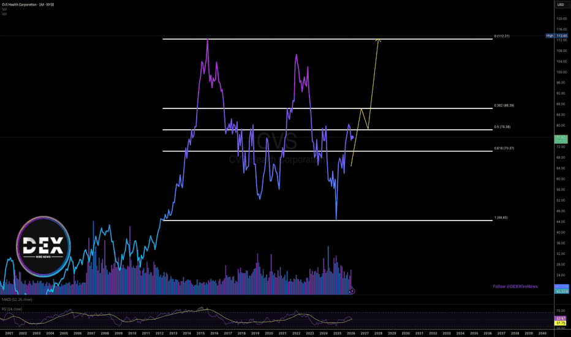Click the CVS Health Corporation symbol title
This screenshot has height=337, width=571.
coord(28,5)
